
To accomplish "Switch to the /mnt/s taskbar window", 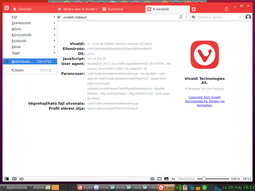I will coord(118,188).
